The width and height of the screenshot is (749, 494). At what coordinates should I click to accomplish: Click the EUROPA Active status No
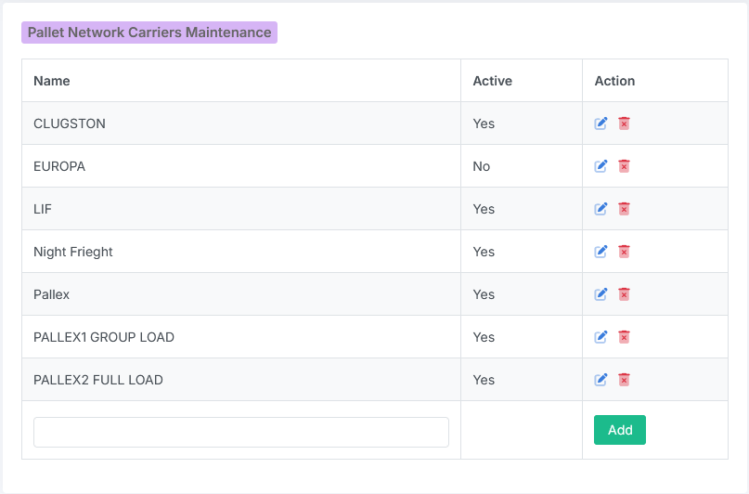pos(482,166)
